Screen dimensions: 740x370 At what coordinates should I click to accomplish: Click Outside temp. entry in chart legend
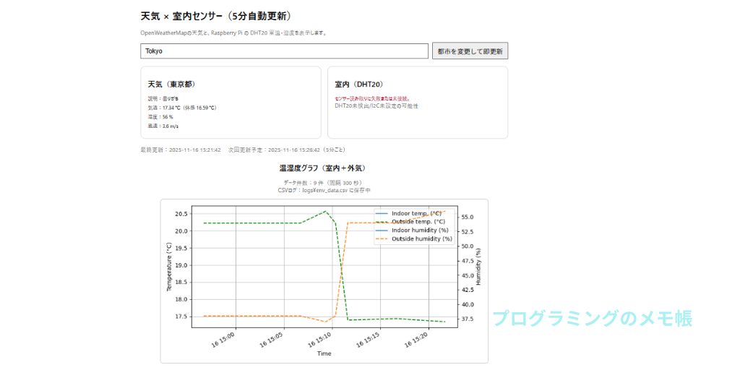[x=418, y=222]
